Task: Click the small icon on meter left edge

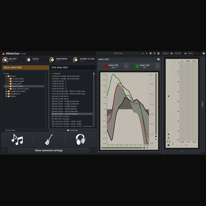Action: [x=168, y=96]
